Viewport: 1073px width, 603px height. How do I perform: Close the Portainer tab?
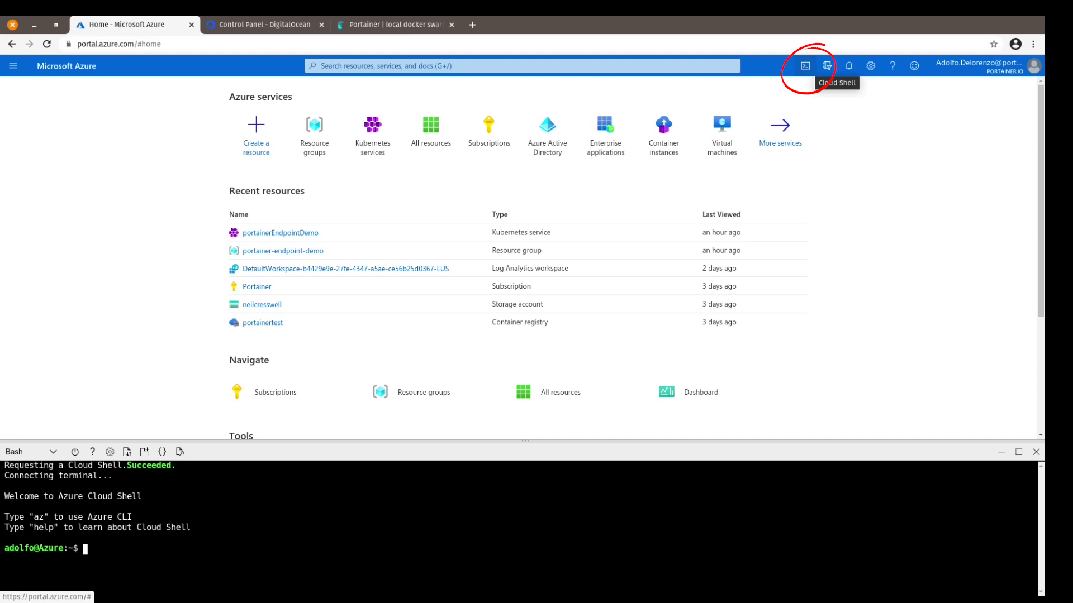(452, 25)
